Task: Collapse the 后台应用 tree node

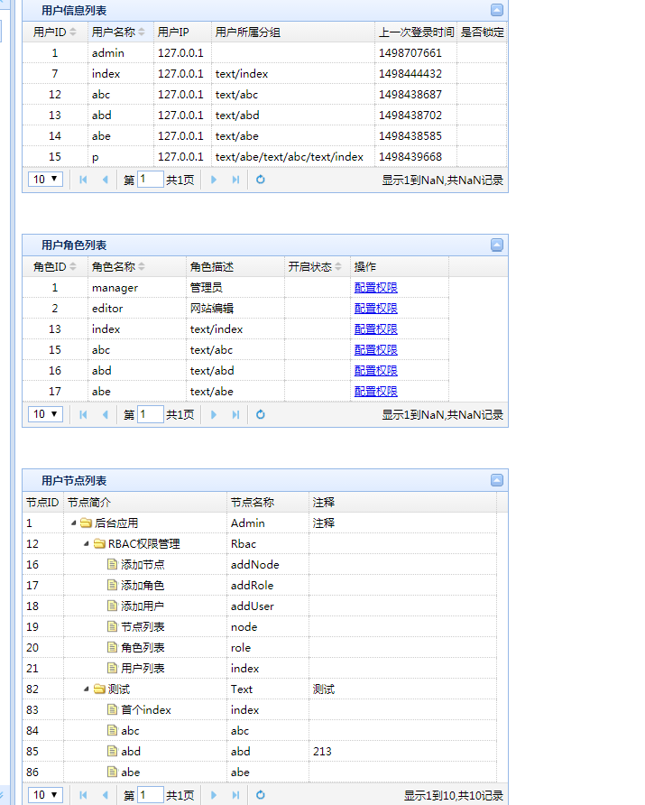Action: coord(73,523)
